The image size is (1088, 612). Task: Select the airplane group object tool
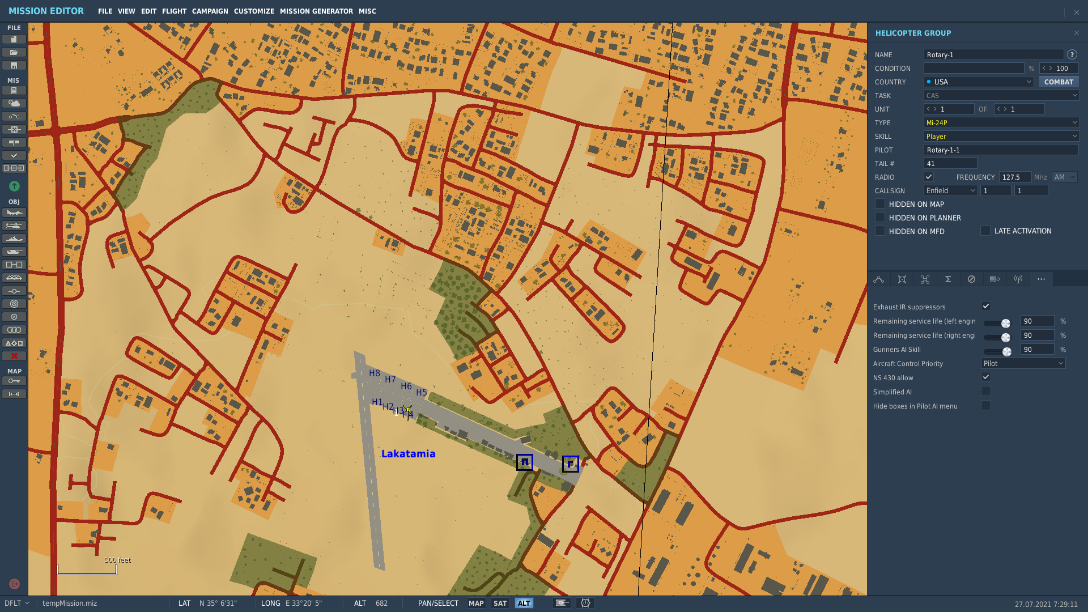(14, 212)
